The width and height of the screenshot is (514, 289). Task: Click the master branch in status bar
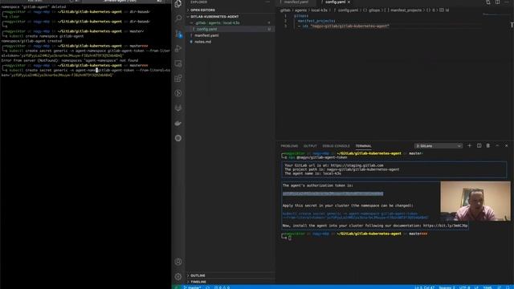[x=193, y=287]
